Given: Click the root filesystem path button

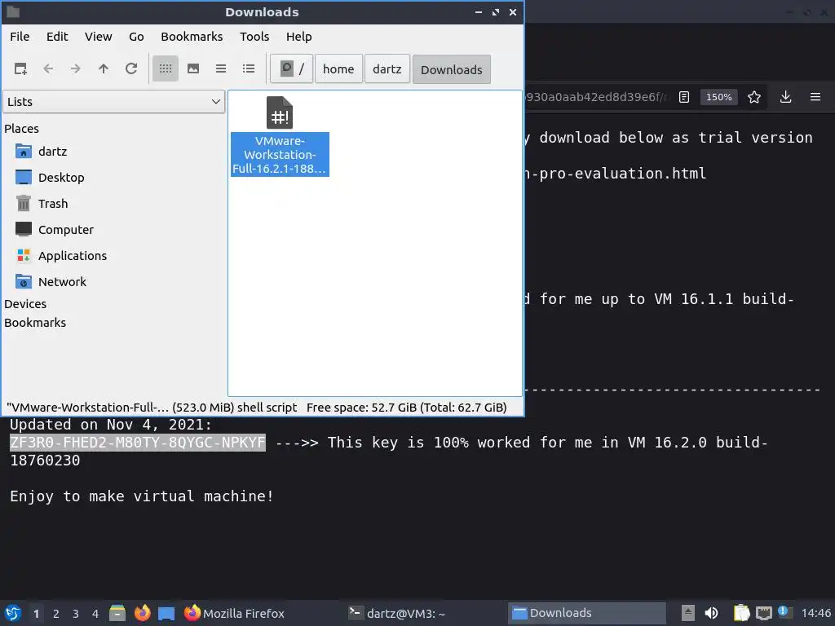Looking at the screenshot, I should coord(292,69).
